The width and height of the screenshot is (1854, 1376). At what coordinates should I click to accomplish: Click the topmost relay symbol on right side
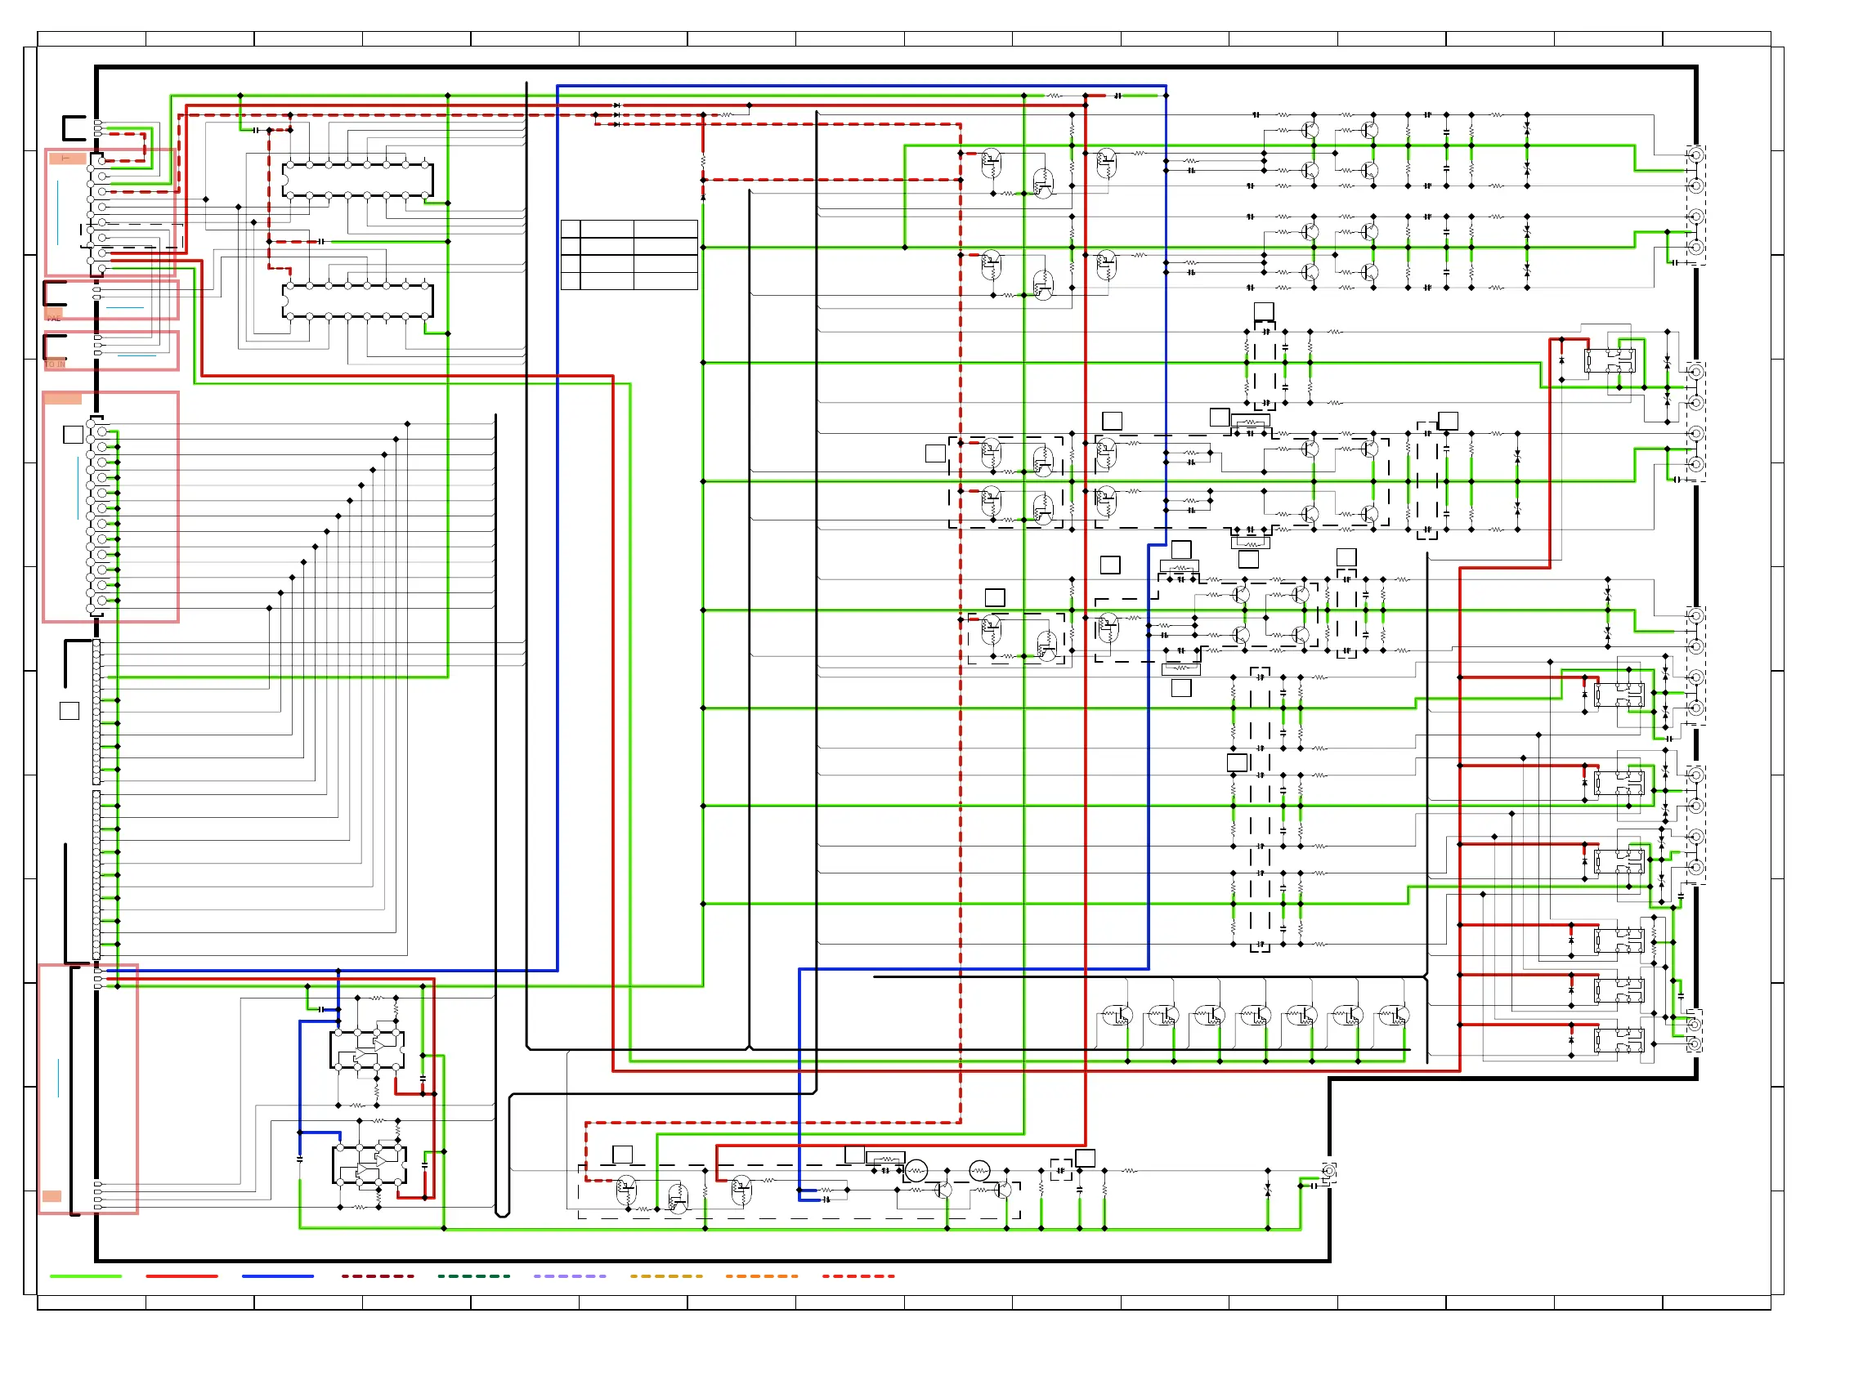[1609, 361]
